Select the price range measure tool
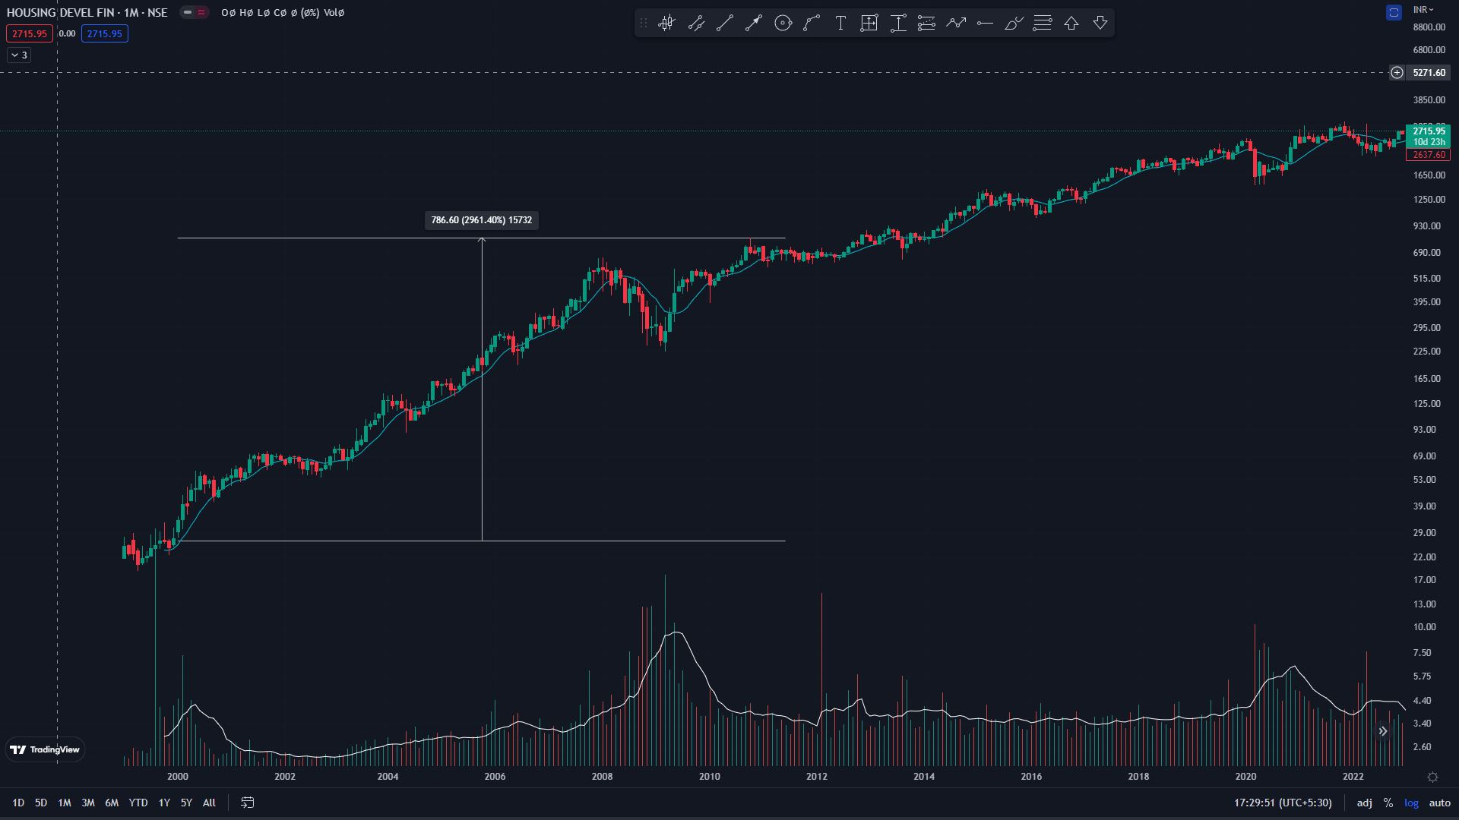Image resolution: width=1459 pixels, height=820 pixels. pyautogui.click(x=898, y=24)
